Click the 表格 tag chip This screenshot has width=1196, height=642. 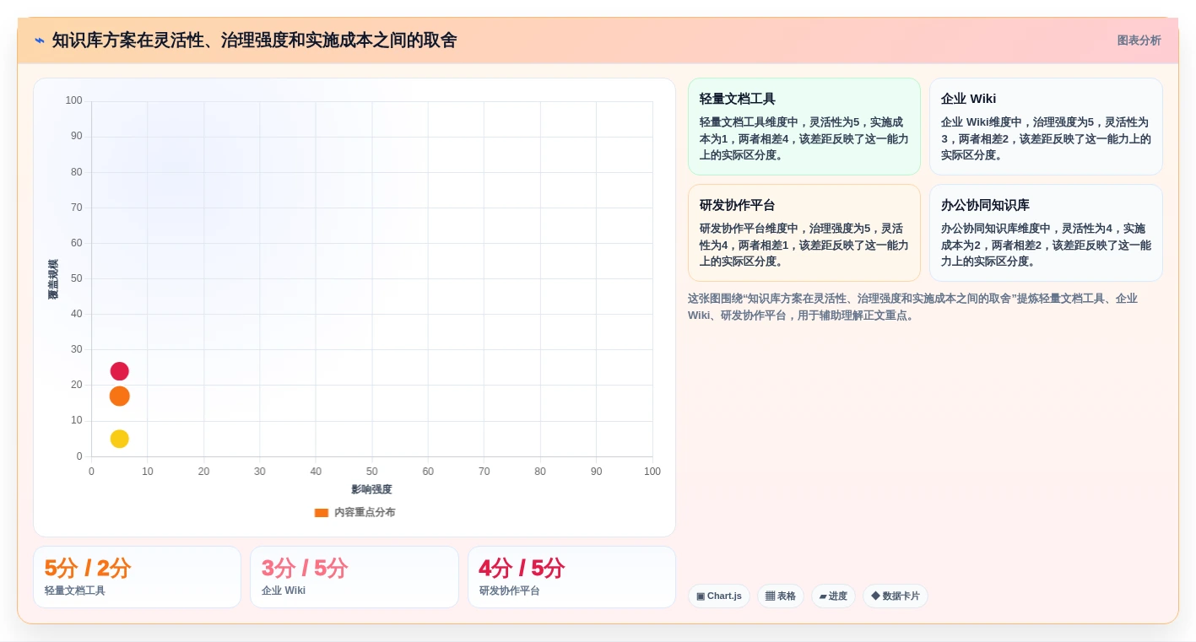(781, 596)
